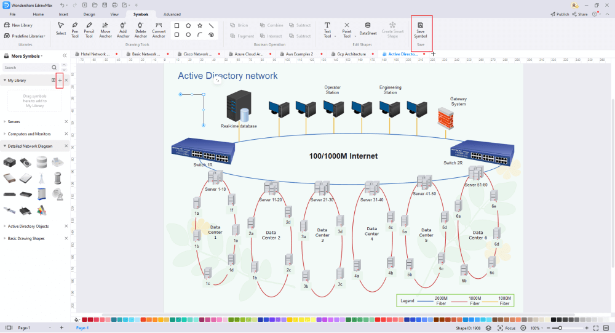Viewport: 615px width, 333px height.
Task: Add a new page with plus button
Action: (61, 328)
